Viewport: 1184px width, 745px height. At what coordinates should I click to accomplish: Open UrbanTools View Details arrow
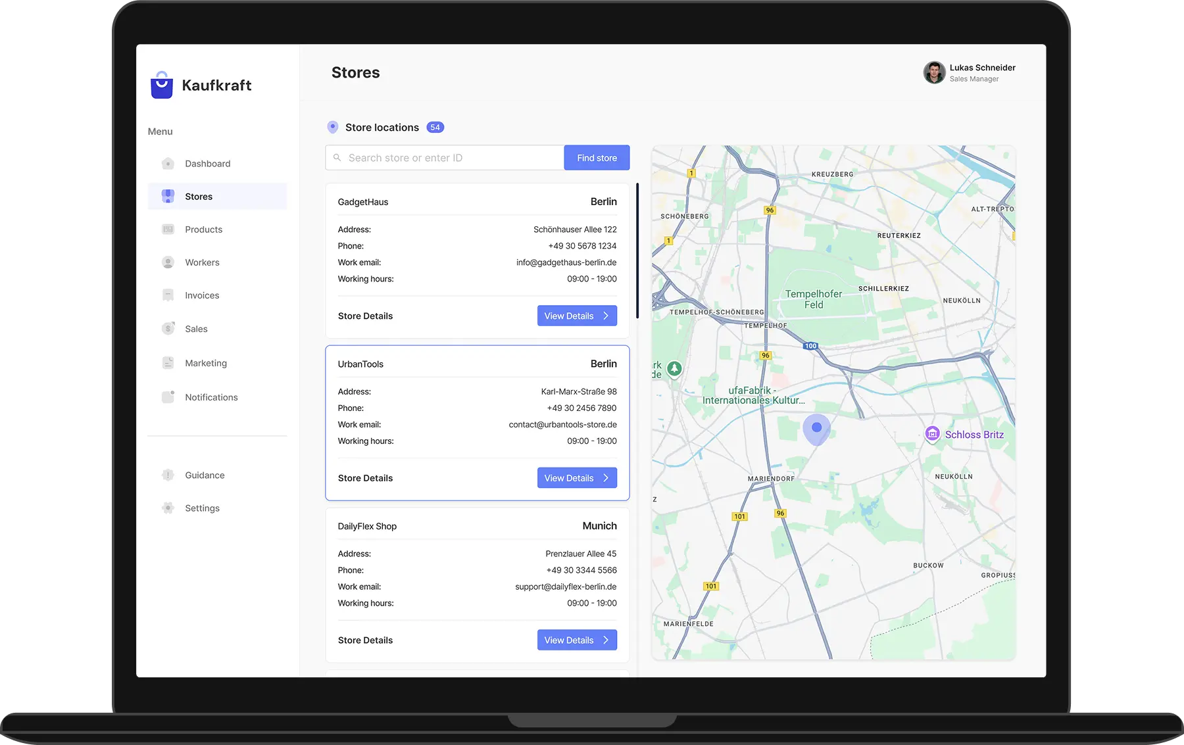606,478
